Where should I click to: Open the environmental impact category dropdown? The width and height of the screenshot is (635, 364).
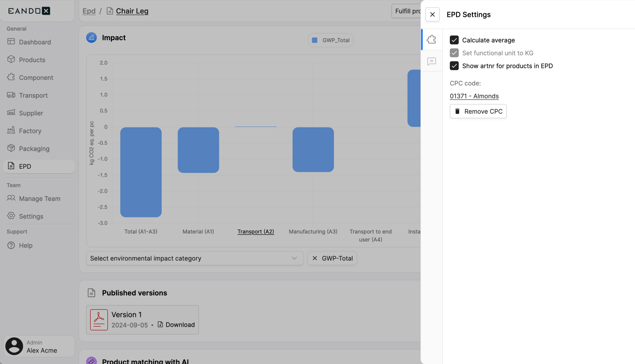tap(194, 258)
